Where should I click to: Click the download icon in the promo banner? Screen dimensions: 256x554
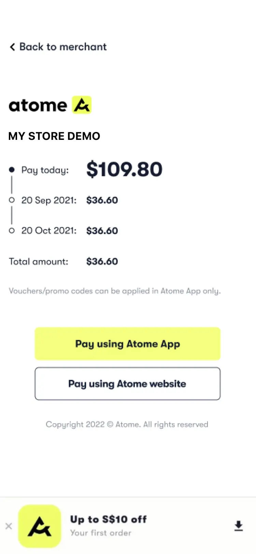tap(239, 527)
